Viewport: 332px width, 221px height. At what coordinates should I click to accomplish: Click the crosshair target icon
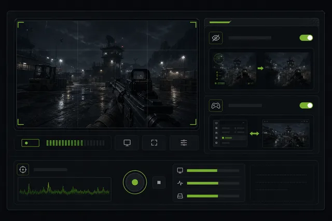(23, 169)
